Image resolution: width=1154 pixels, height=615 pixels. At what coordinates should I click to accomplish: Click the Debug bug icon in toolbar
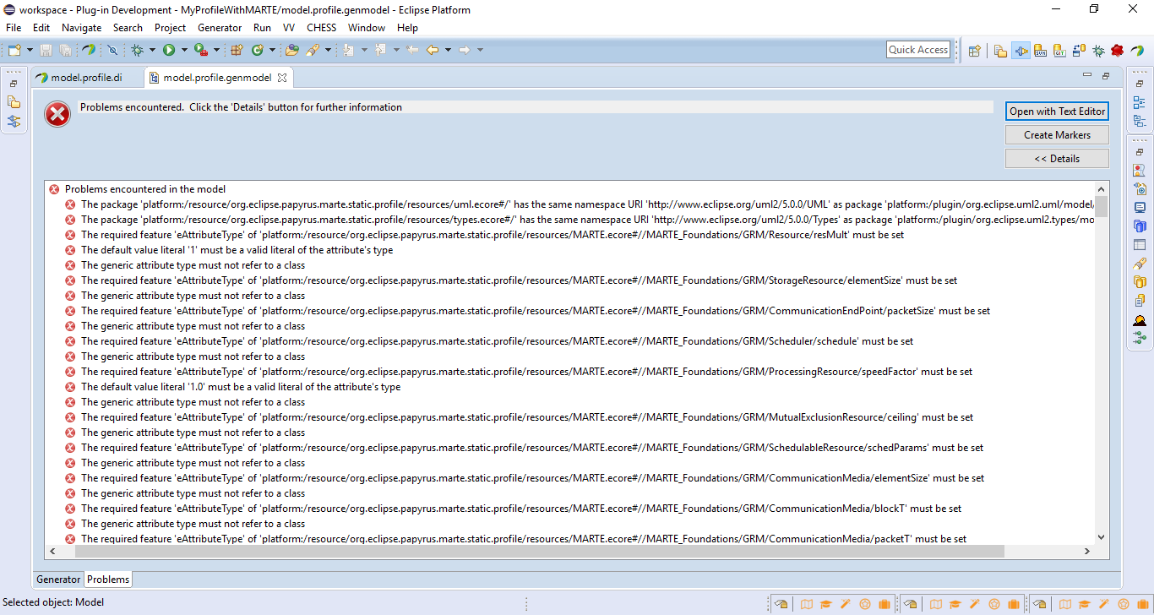138,50
